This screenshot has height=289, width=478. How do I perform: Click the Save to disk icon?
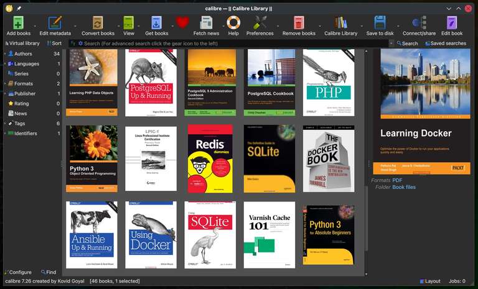tap(379, 24)
